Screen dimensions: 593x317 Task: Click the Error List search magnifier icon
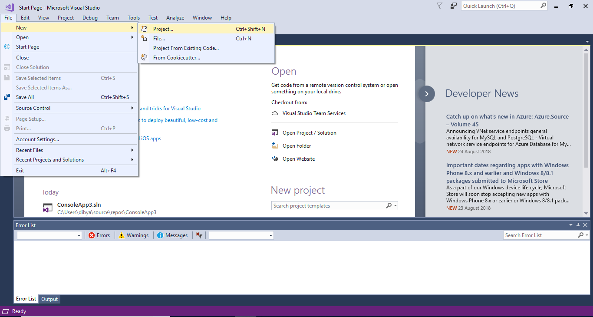[581, 235]
